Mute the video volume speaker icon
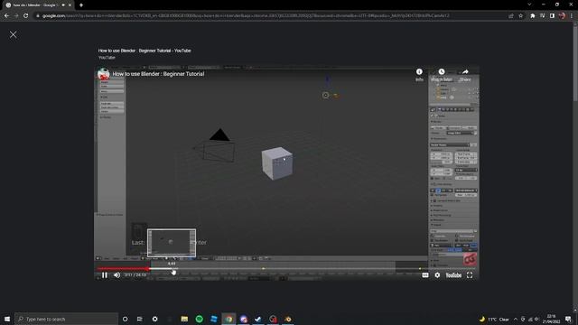 117,275
